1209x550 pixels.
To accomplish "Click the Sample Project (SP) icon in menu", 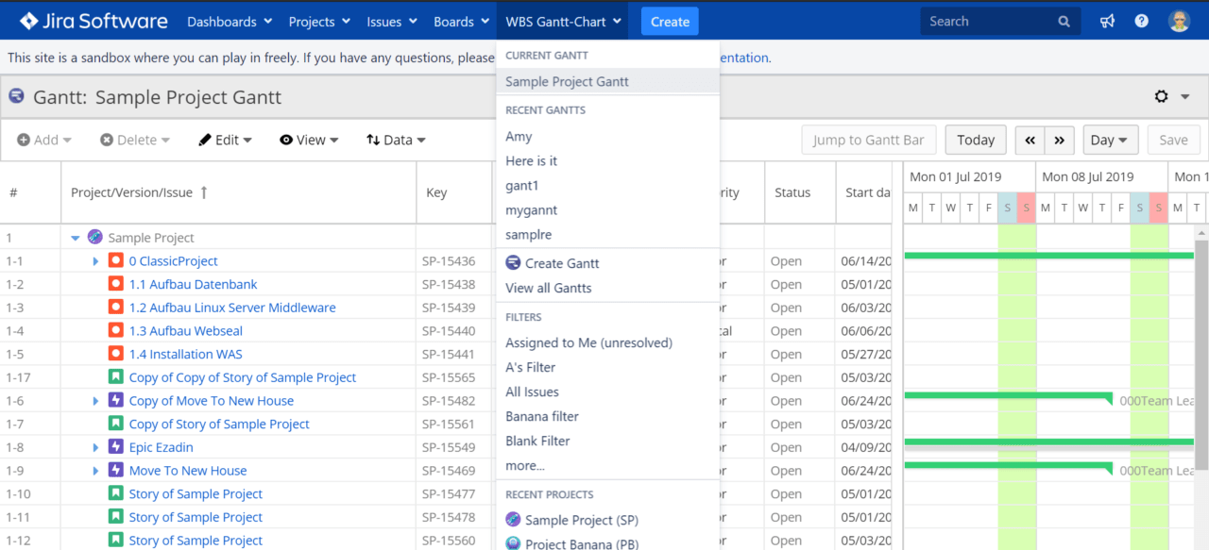I will pos(513,520).
